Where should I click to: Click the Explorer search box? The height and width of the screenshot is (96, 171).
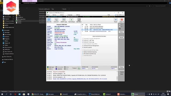(161, 6)
